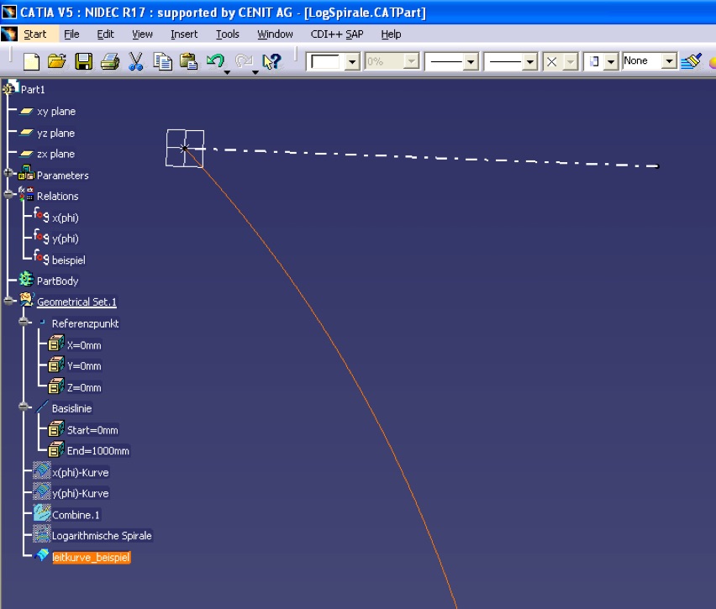Click the Relations node icon
Viewport: 716px width, 609px height.
point(27,195)
